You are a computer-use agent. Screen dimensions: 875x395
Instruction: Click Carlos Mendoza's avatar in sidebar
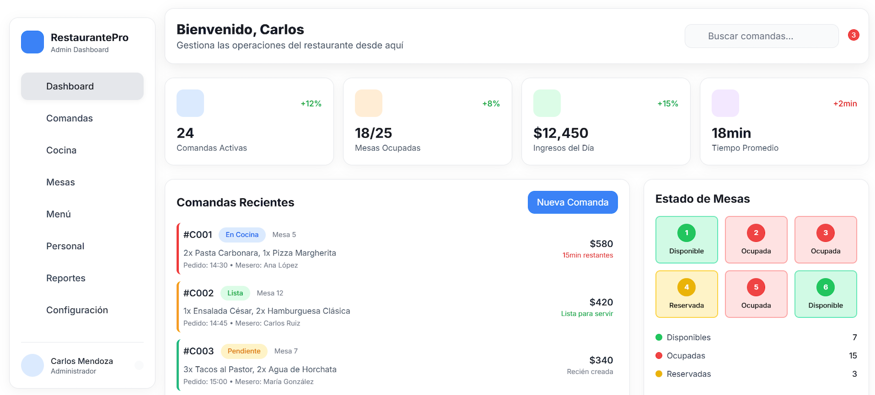pyautogui.click(x=32, y=366)
